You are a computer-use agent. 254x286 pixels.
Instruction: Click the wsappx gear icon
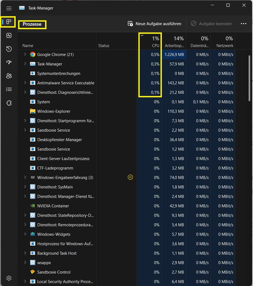click(x=33, y=262)
